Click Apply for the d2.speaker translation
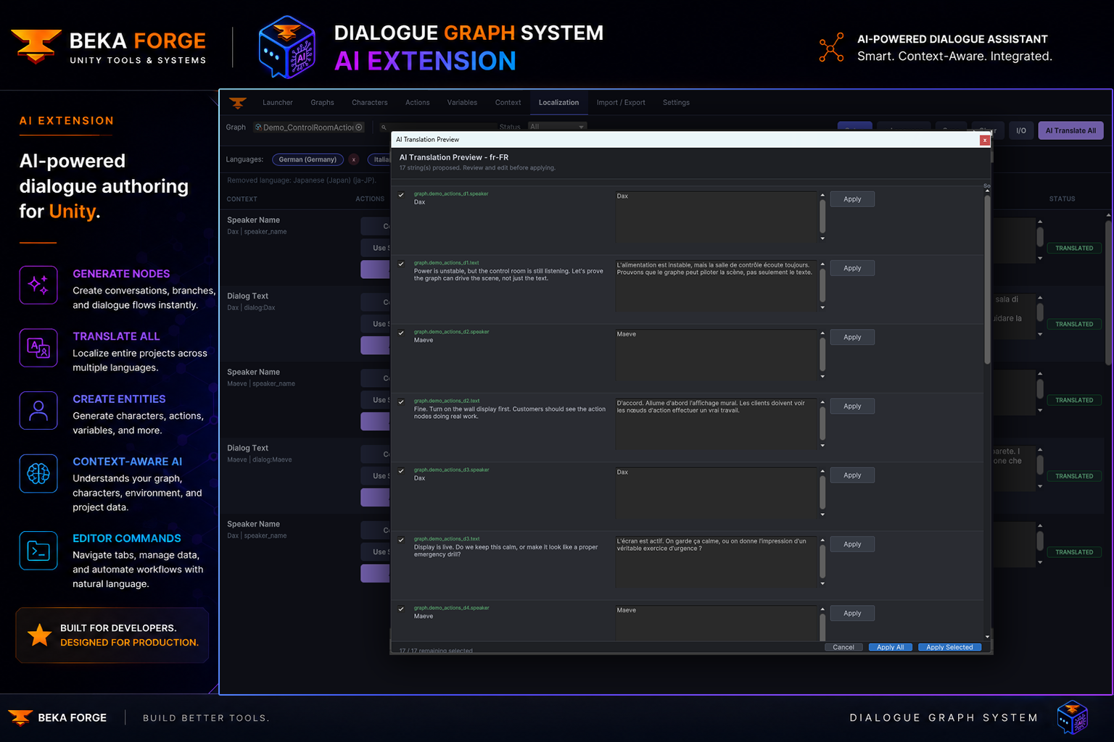Viewport: 1114px width, 742px height. coord(852,337)
